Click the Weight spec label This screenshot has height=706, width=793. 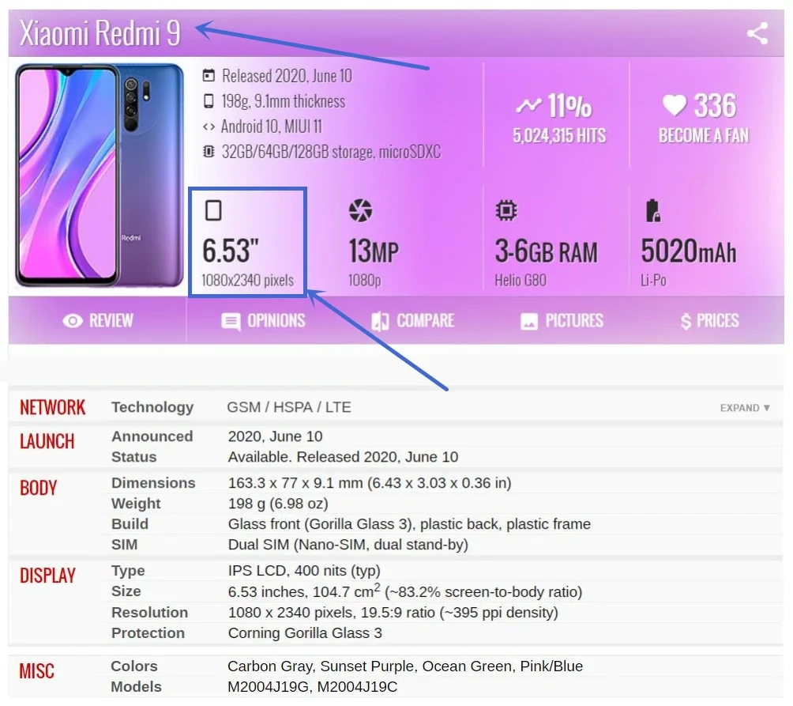pos(136,504)
